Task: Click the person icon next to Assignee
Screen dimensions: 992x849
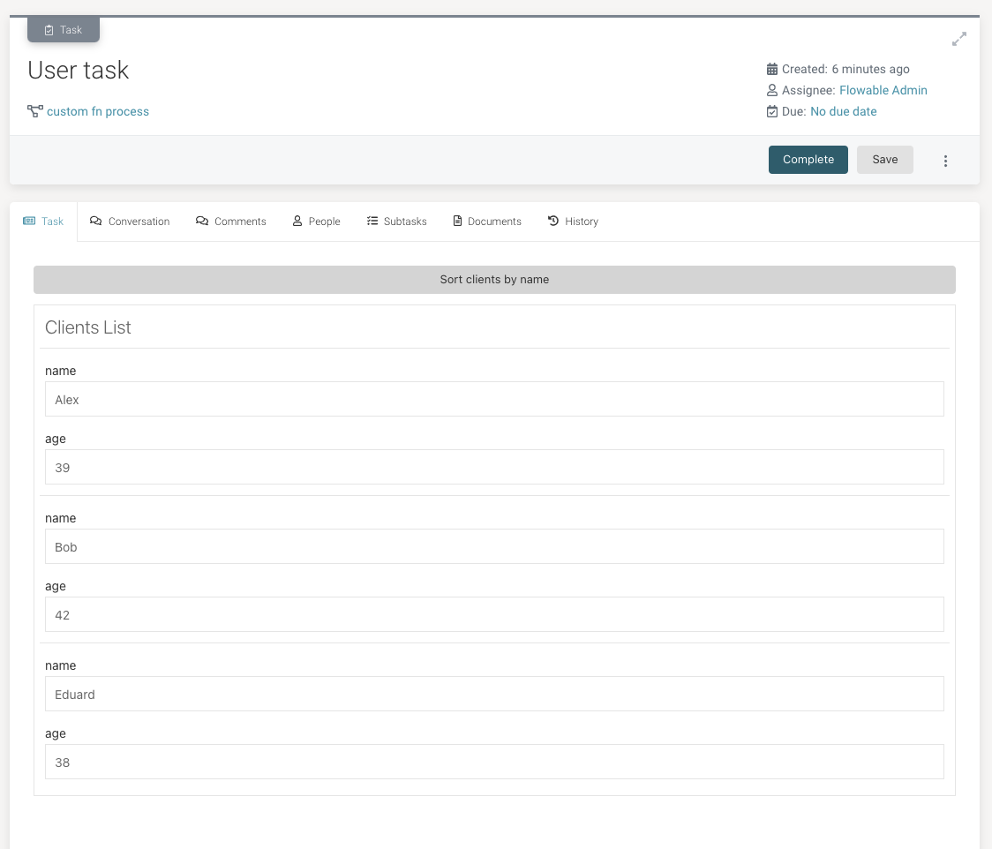Action: point(772,90)
